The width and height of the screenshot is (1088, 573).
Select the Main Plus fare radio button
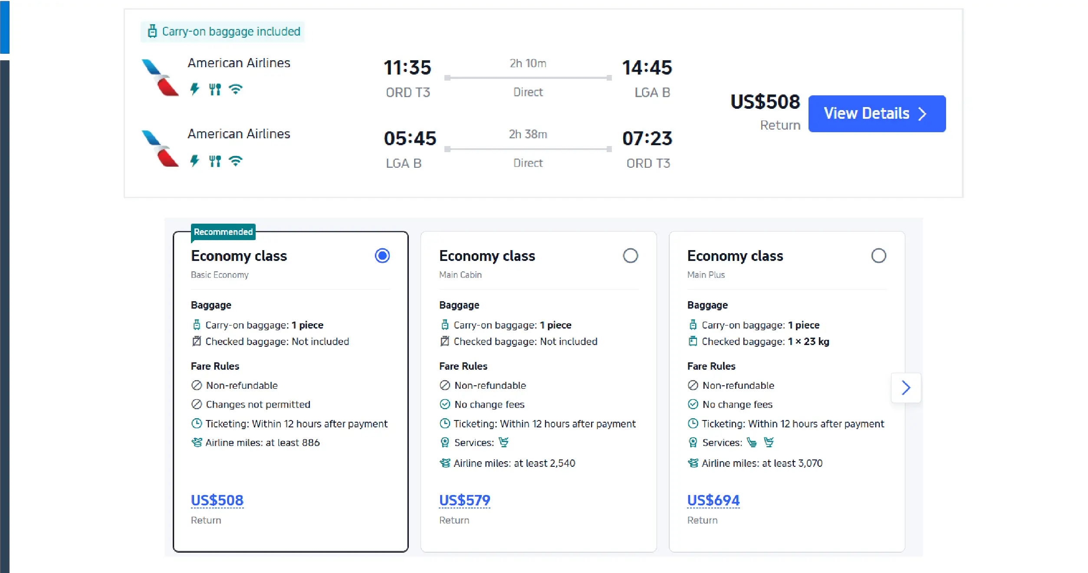tap(878, 256)
